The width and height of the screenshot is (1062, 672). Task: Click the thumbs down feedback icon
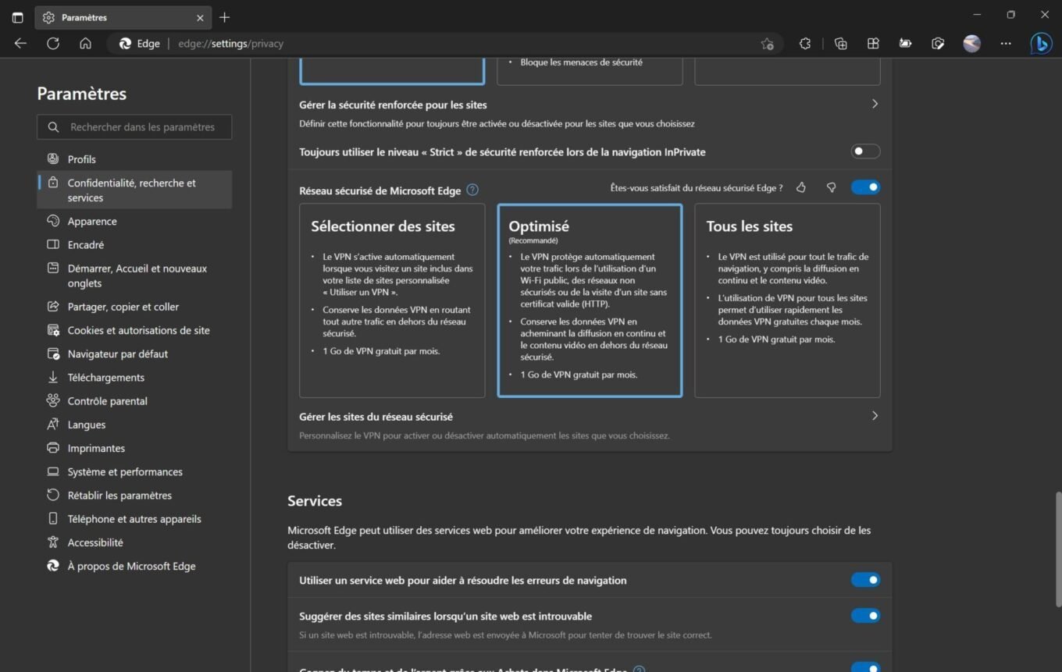point(831,187)
